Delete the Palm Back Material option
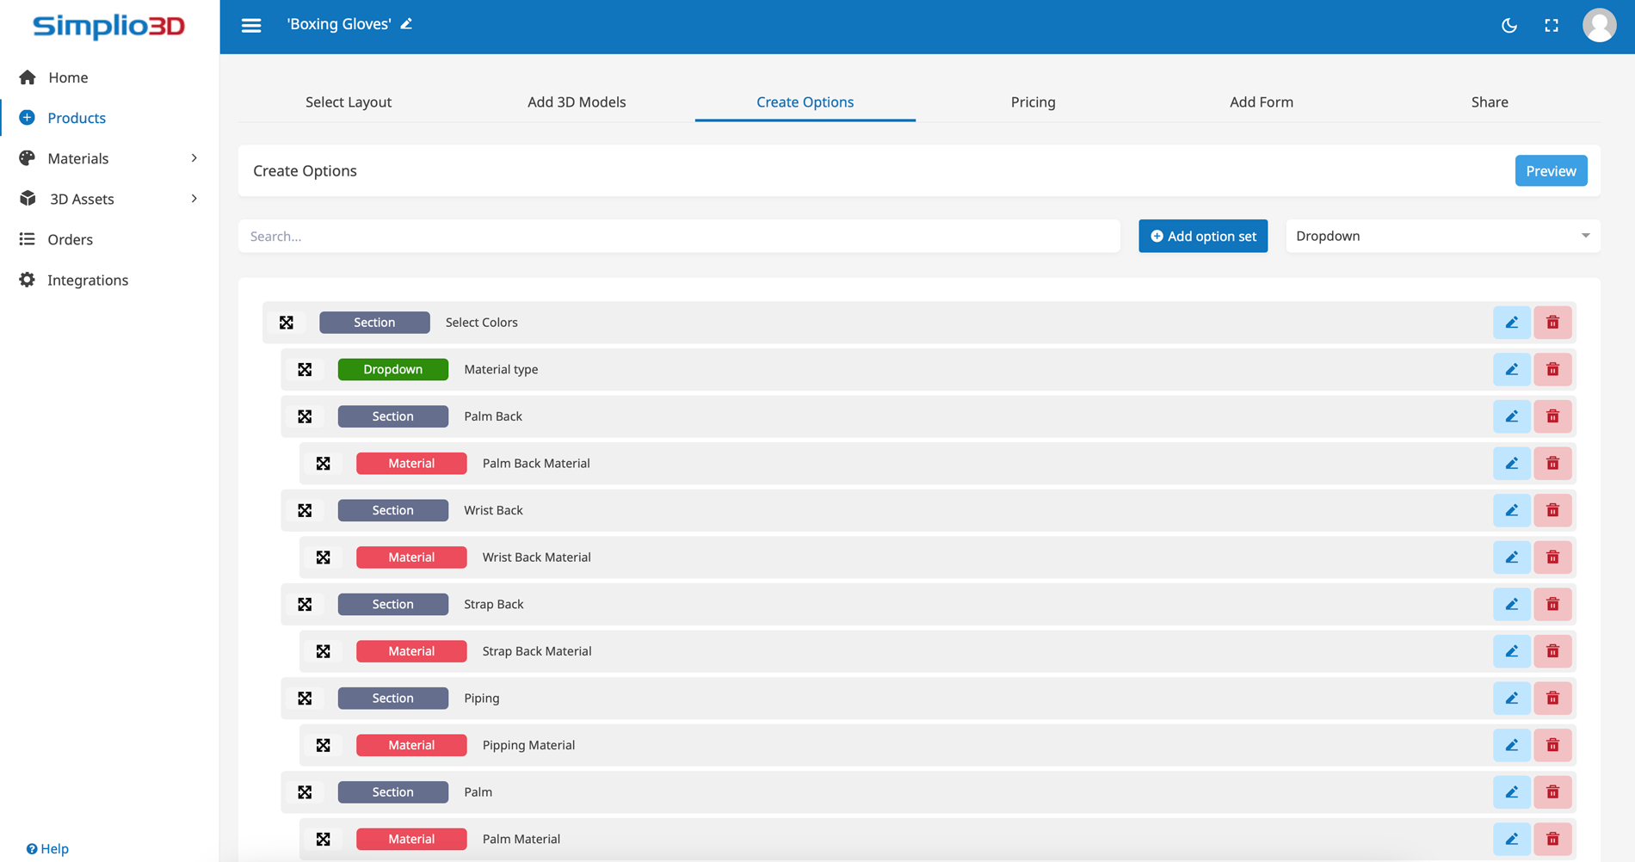The width and height of the screenshot is (1635, 862). click(1552, 464)
